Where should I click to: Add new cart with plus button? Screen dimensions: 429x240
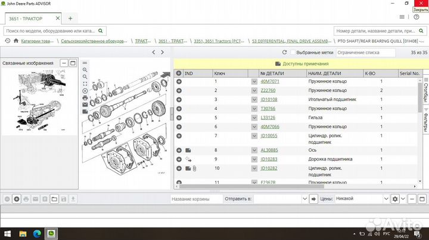click(x=17, y=199)
